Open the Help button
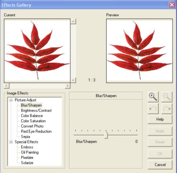The height and width of the screenshot is (173, 177). (160, 119)
